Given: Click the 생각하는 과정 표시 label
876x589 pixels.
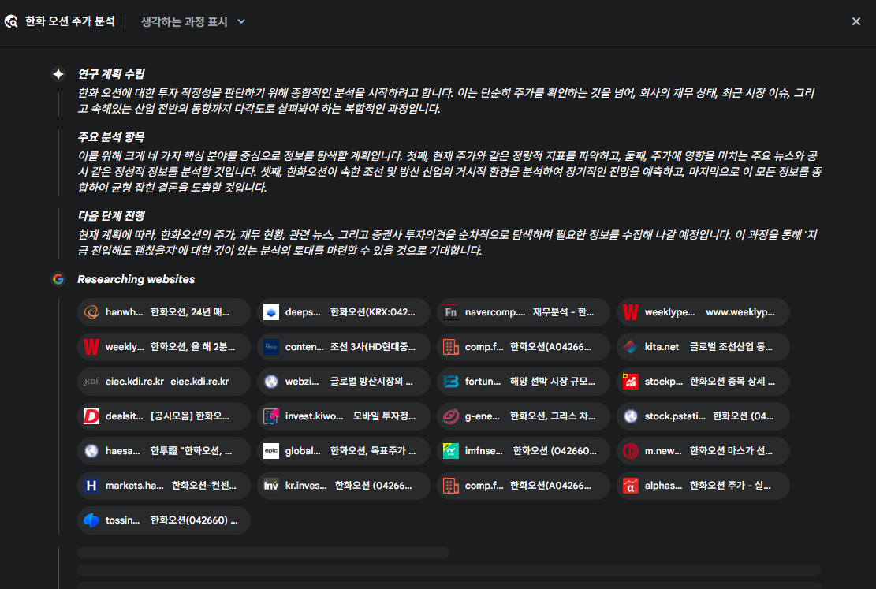Looking at the screenshot, I should point(185,22).
